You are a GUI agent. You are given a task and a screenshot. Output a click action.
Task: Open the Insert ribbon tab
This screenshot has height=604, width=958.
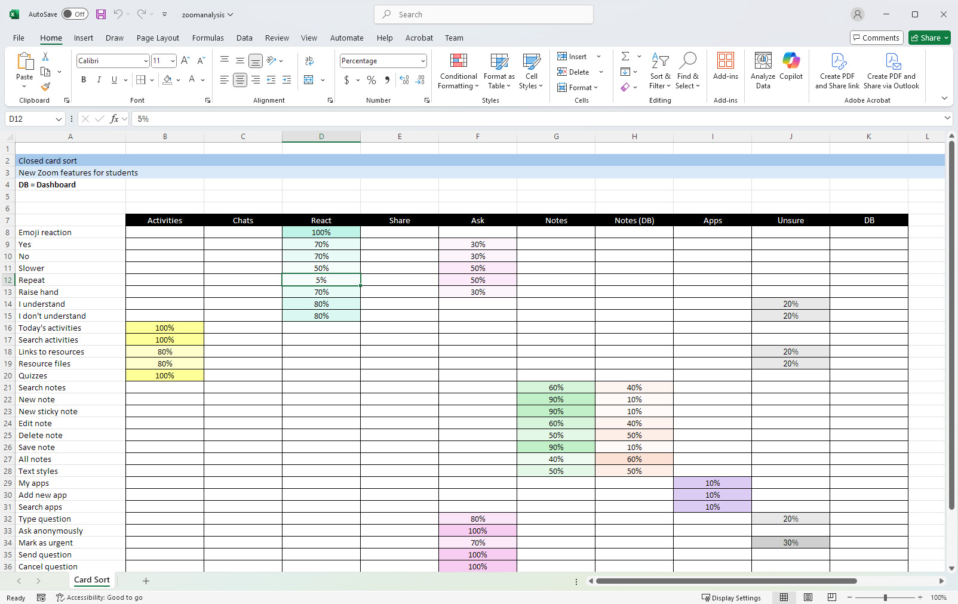[x=84, y=38]
